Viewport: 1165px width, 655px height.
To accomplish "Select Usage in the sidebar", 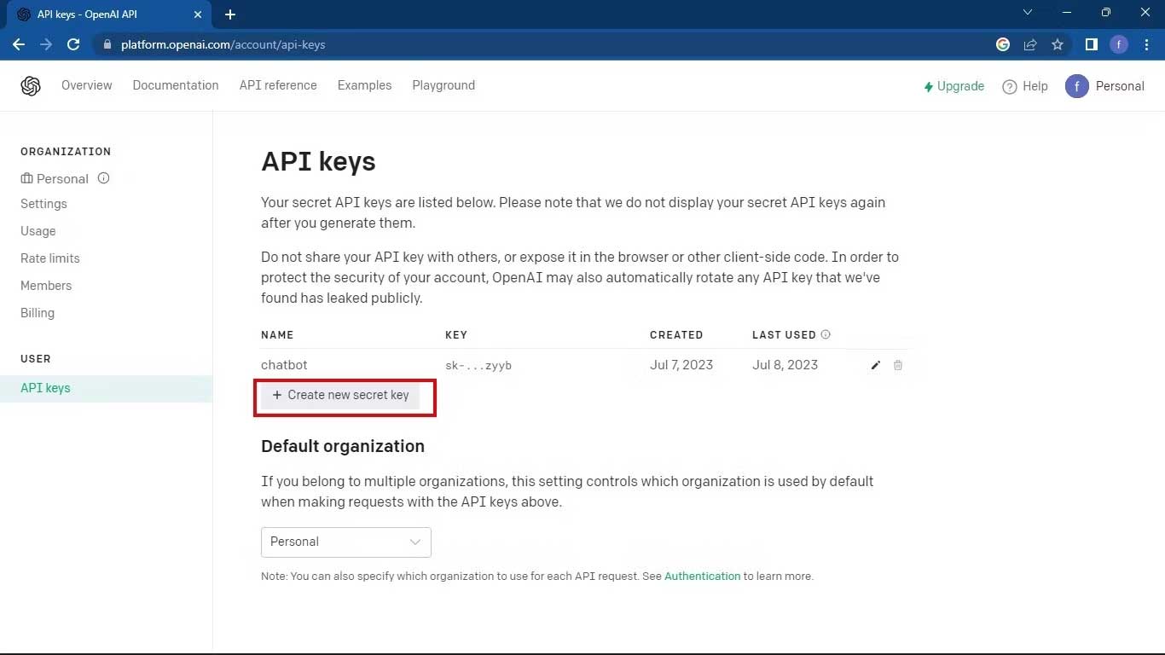I will tap(38, 231).
